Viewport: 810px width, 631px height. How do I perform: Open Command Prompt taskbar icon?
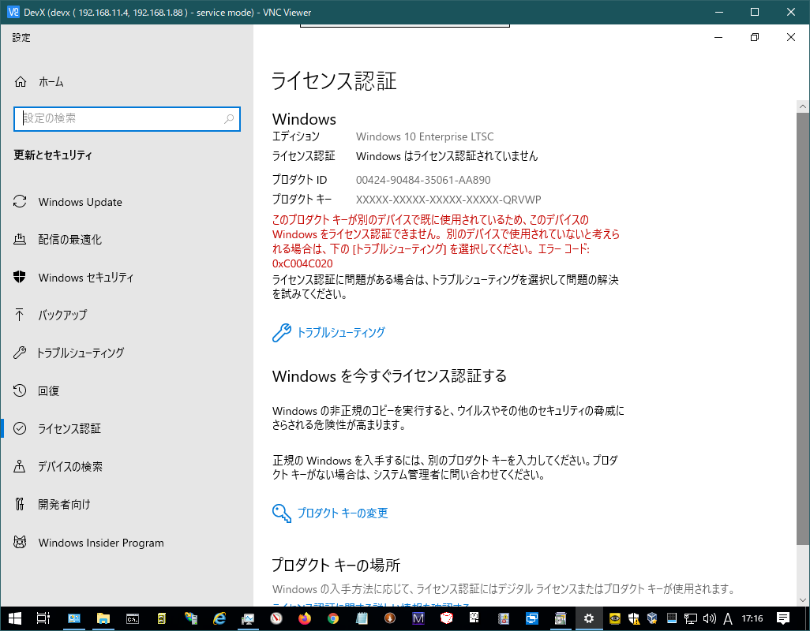133,618
